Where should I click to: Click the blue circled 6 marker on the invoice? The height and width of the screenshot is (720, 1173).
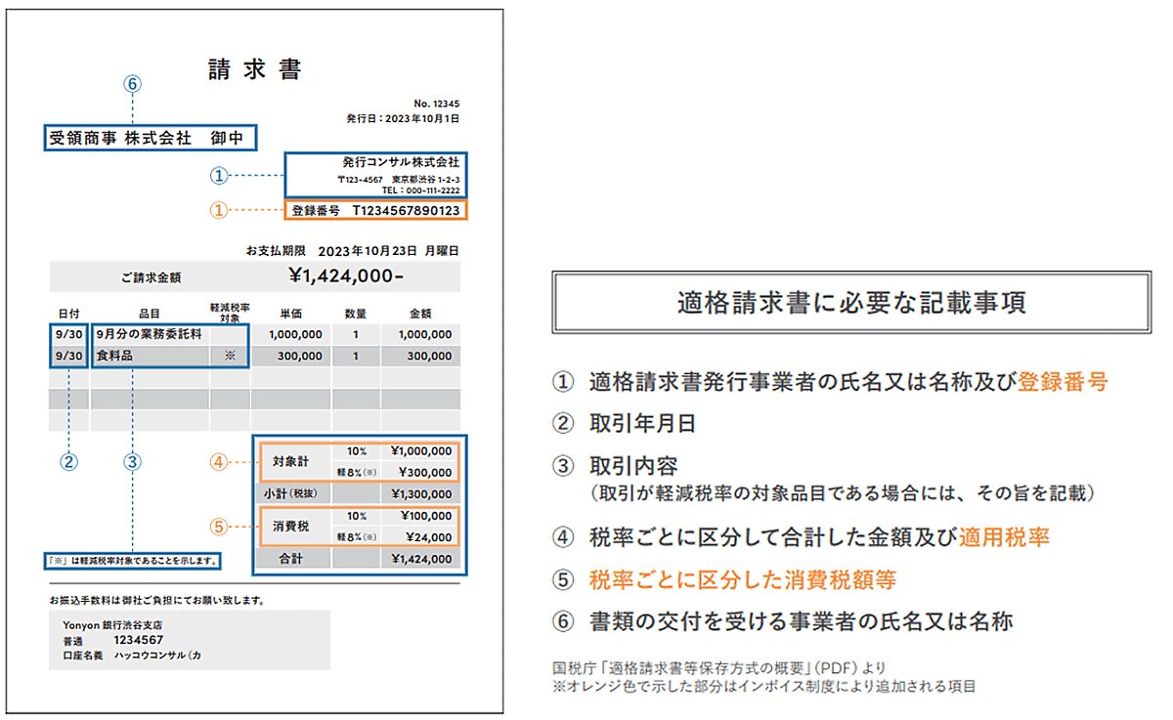(x=133, y=84)
